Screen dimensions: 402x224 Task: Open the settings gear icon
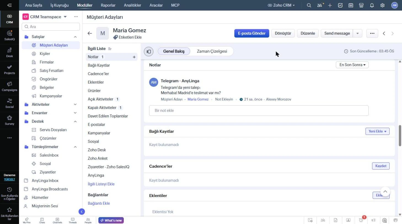click(x=382, y=5)
